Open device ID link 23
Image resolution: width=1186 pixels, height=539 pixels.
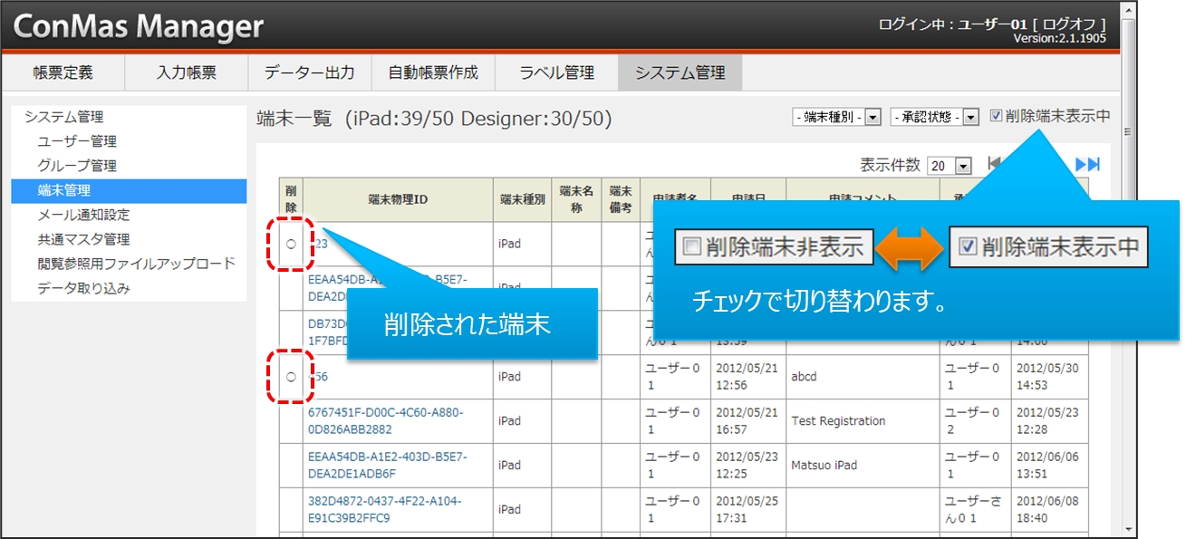click(318, 244)
